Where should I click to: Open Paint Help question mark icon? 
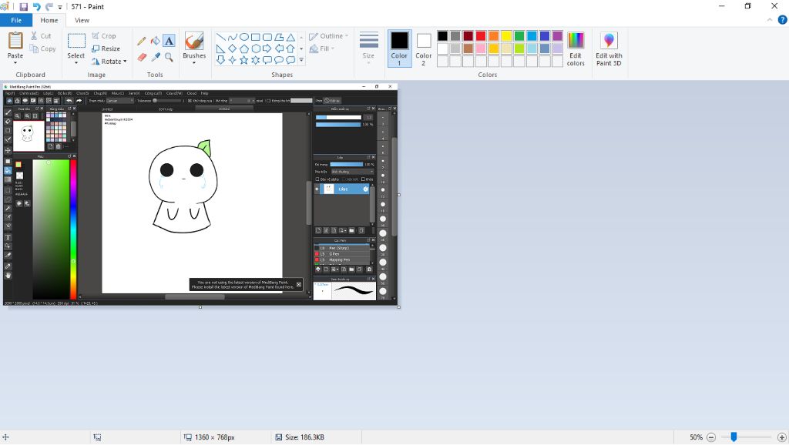click(x=783, y=20)
